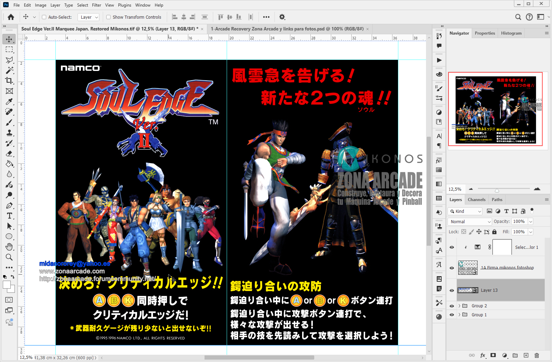Open the Auto-Select Layer dropdown

pos(89,17)
